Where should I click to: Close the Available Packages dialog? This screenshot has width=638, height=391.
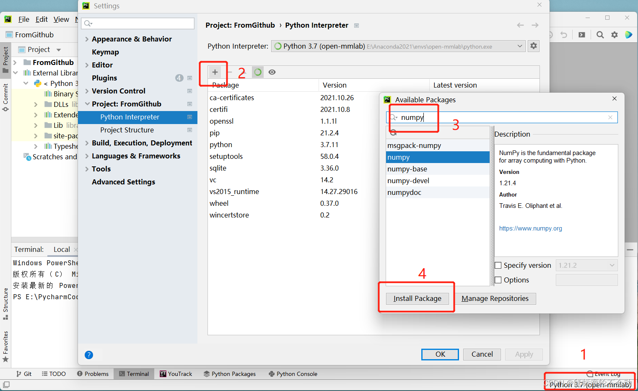pos(615,99)
